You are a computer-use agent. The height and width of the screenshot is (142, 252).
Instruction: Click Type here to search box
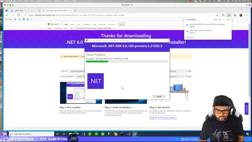coord(32,134)
